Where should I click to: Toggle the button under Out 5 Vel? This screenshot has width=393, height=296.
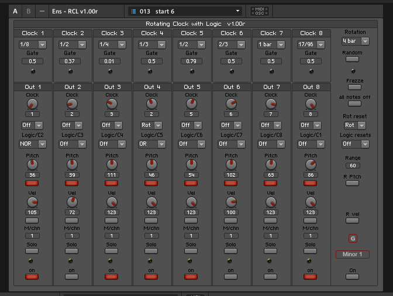[191, 221]
